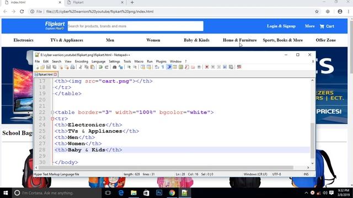This screenshot has height=198, width=353.
Task: Click the Zoom In toolbar icon
Action: [129, 67]
